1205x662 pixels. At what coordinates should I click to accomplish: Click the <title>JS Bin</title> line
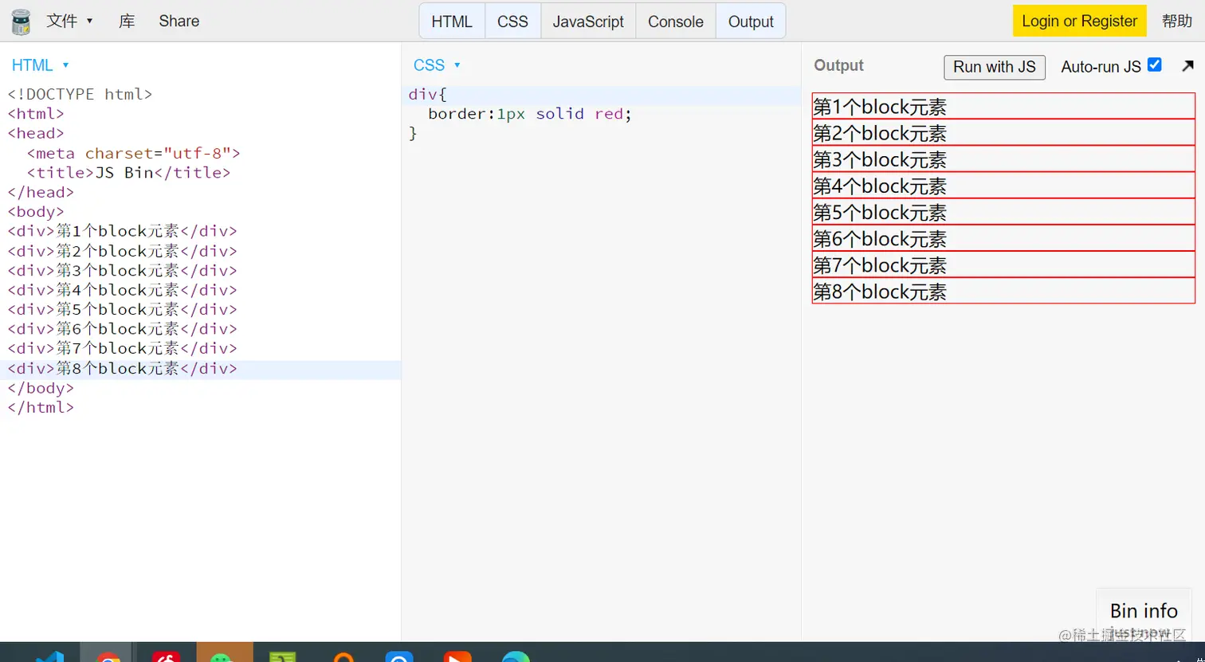[x=128, y=172]
